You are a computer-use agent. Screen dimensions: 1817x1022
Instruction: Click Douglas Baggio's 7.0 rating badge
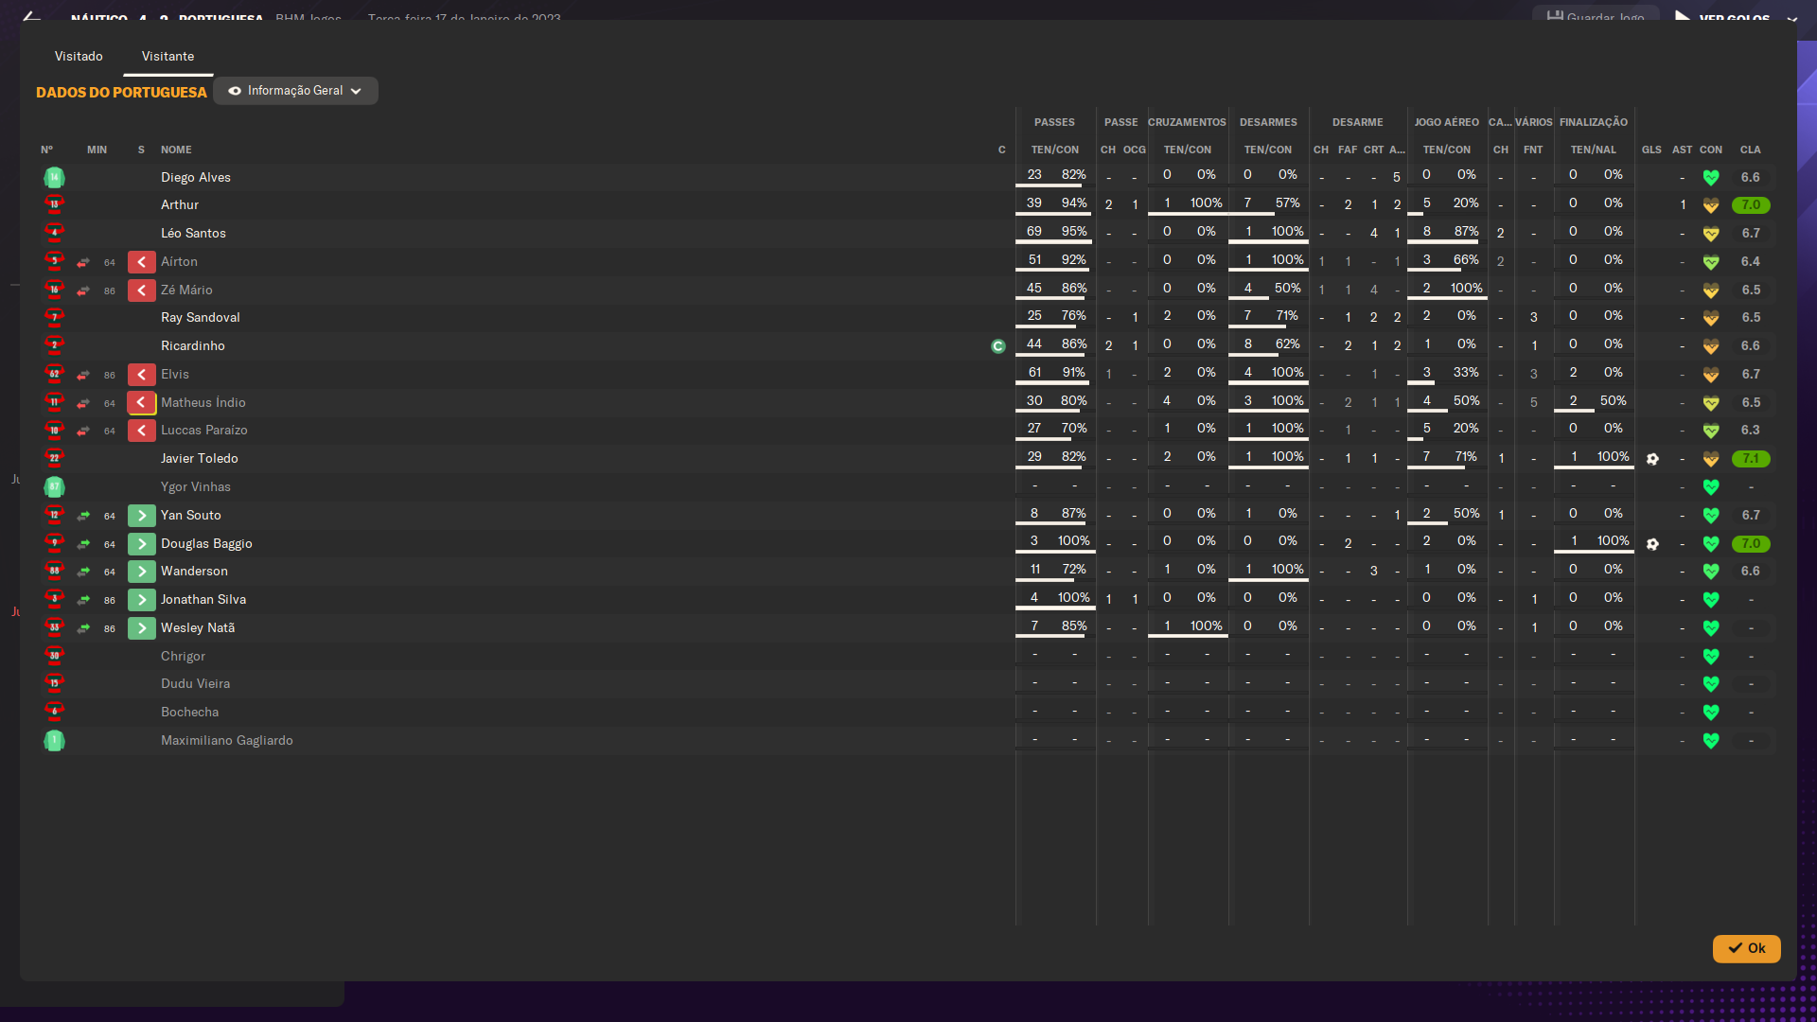[x=1751, y=544]
